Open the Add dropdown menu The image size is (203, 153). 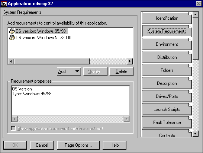tap(69, 71)
